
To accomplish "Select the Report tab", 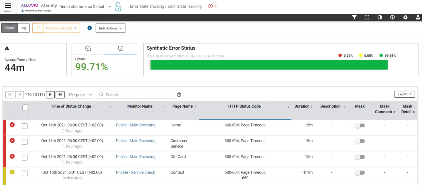I will pos(9,28).
